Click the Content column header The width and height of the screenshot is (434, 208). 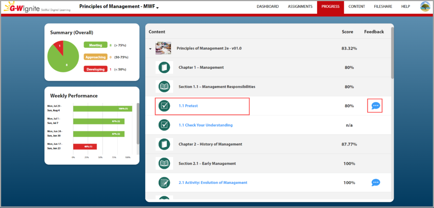click(157, 32)
